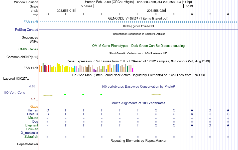Click the gray GTEx expression bar
Image resolution: width=238 pixels, height=150 pixels.
pos(126,68)
